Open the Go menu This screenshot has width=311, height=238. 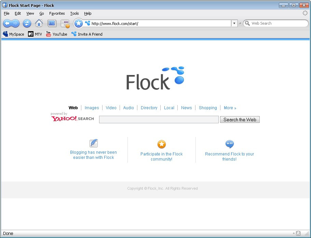coord(41,13)
